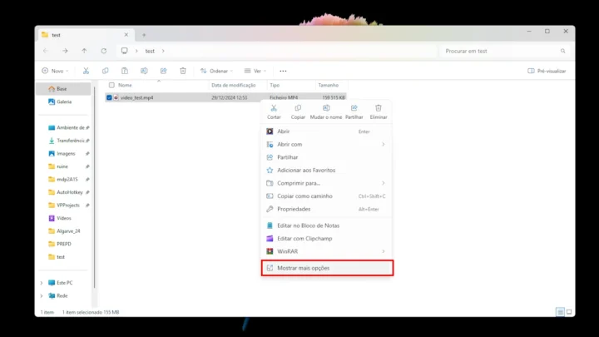
Task: Check the select-all checkbox in header
Action: (111, 85)
